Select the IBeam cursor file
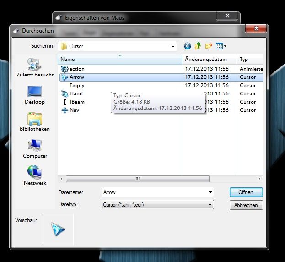This screenshot has width=285, height=262. pos(77,102)
